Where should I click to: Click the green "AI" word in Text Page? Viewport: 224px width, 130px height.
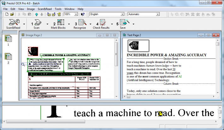point(180,76)
